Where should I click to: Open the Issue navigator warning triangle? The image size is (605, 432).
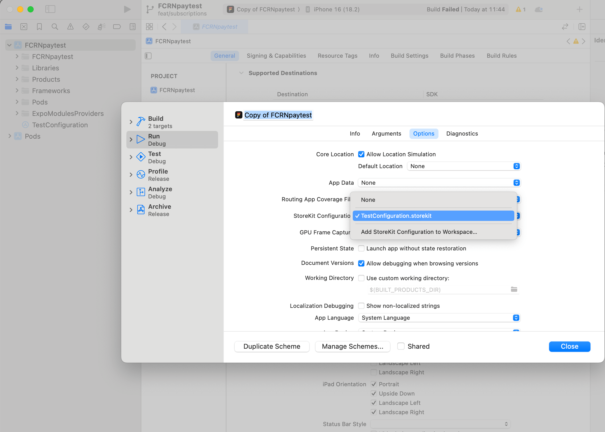[x=70, y=27]
